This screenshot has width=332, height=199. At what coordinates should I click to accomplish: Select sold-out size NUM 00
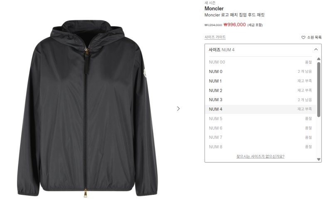(261, 62)
